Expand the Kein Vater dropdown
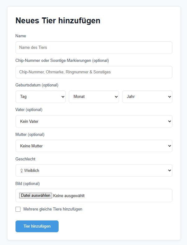The image size is (187, 245). 94,121
